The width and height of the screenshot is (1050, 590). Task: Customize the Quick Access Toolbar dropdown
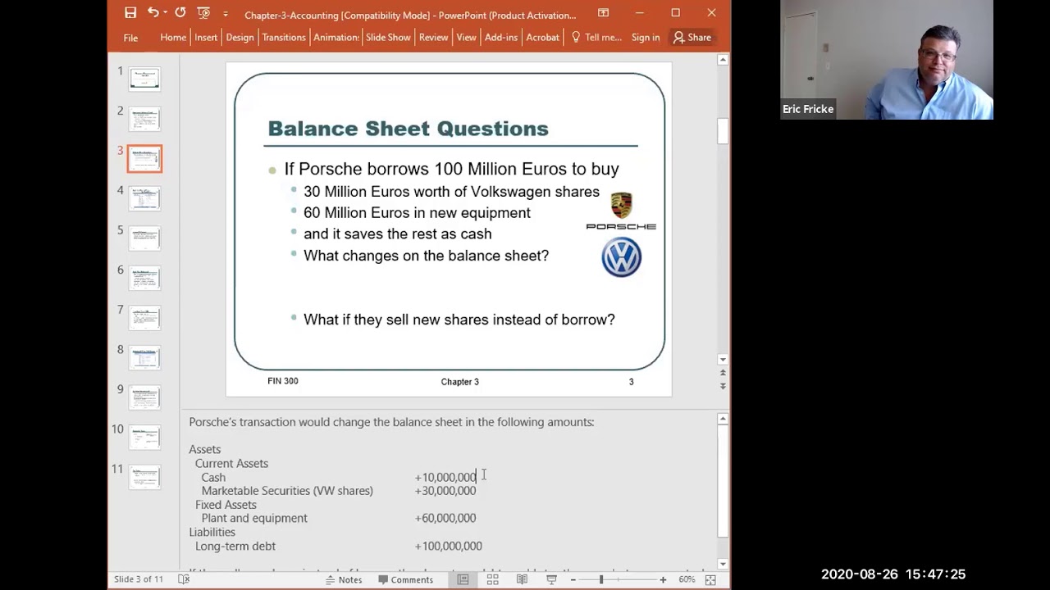(x=226, y=14)
